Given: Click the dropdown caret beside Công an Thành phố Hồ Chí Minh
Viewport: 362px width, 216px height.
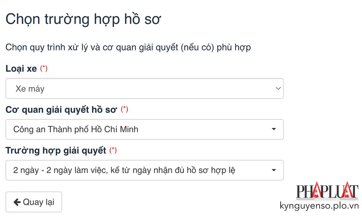Looking at the screenshot, I should (x=273, y=129).
